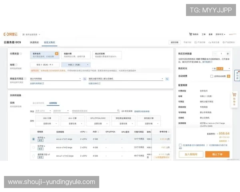Viewport: 240px width, 192px height.
Task: Click the minus icon to decrease instance quantity
Action: 215,54
